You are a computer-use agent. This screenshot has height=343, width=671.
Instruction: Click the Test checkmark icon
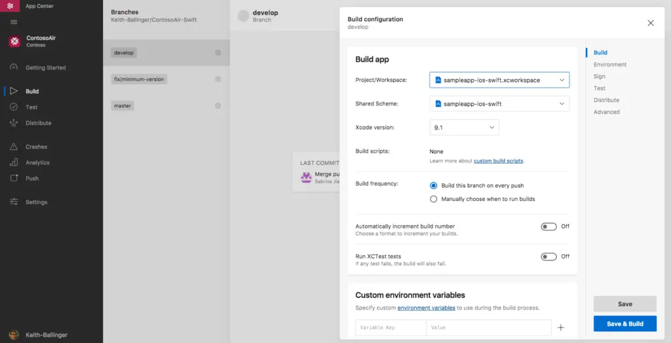[14, 107]
